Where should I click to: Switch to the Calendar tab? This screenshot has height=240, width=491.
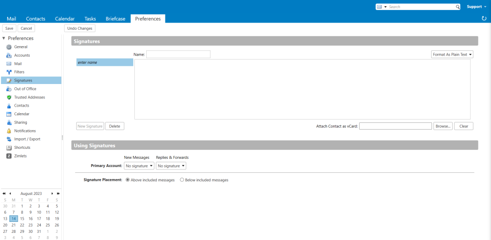pos(65,19)
